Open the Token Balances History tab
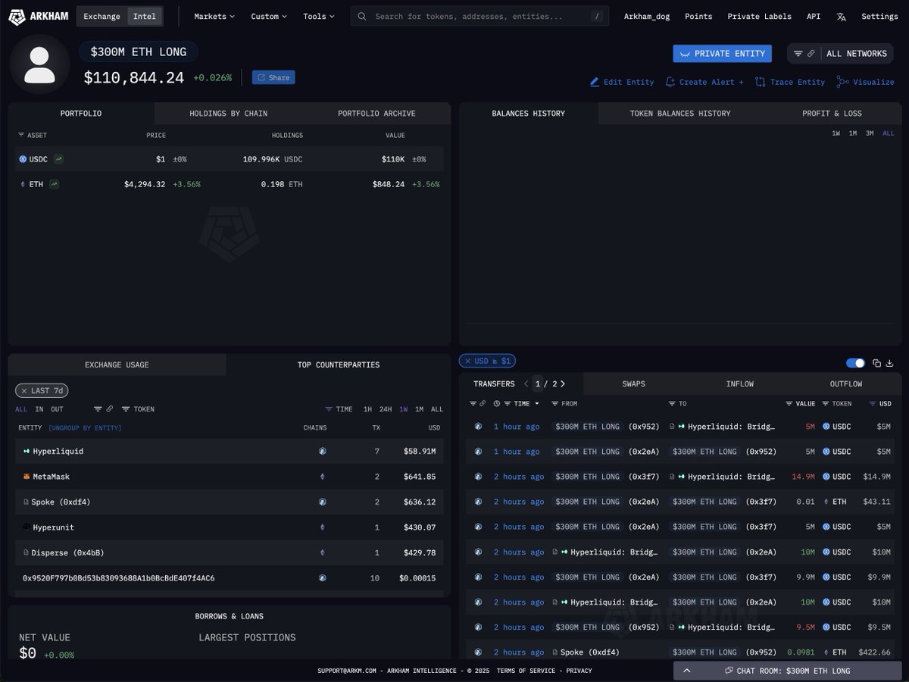909x682 pixels. 680,114
